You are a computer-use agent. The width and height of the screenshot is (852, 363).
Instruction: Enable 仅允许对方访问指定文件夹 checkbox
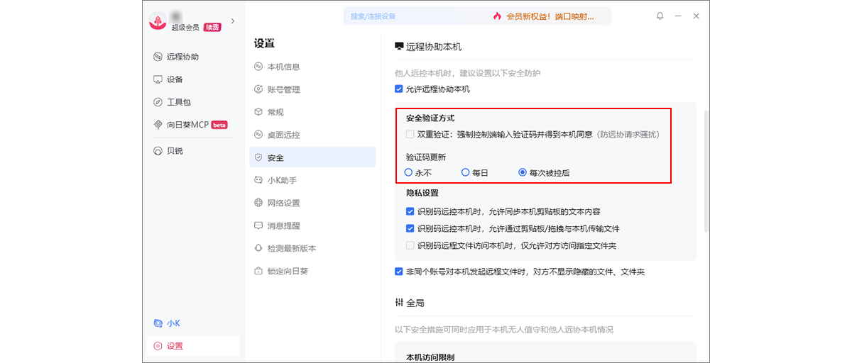click(410, 245)
